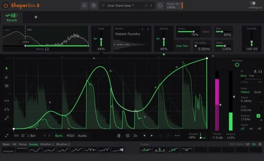Open the 'Over there beat' preset list
Viewport: 264px width, 161px height.
120,6
